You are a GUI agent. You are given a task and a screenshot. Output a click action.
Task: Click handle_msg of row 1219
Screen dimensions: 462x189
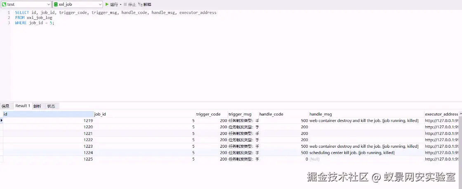(367, 120)
